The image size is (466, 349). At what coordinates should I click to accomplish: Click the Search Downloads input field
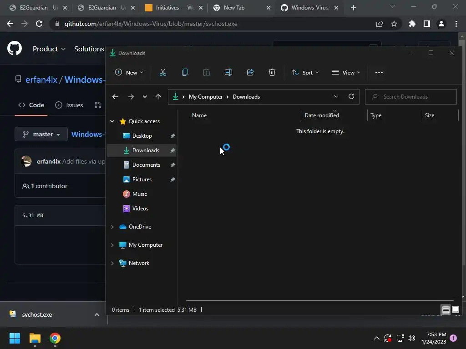click(411, 97)
